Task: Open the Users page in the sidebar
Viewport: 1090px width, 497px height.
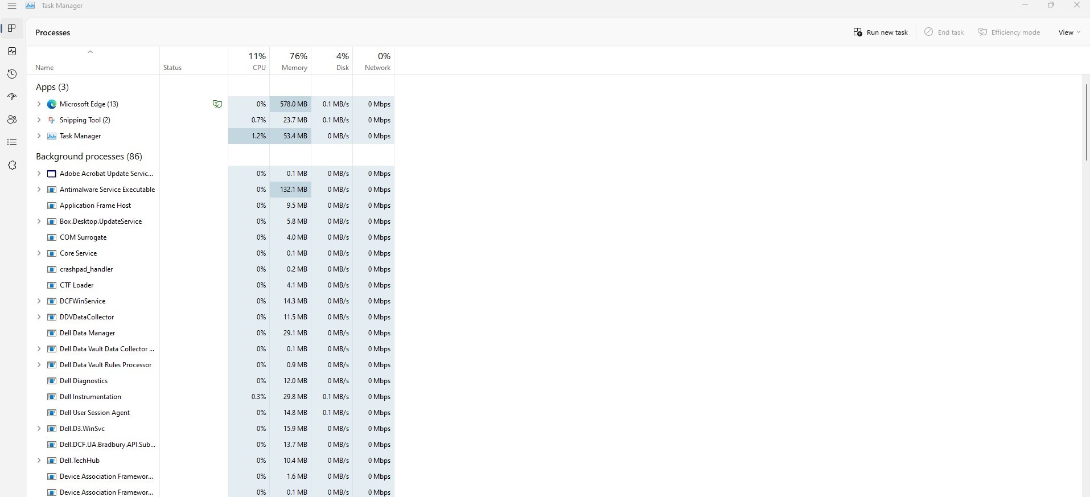Action: pyautogui.click(x=11, y=120)
